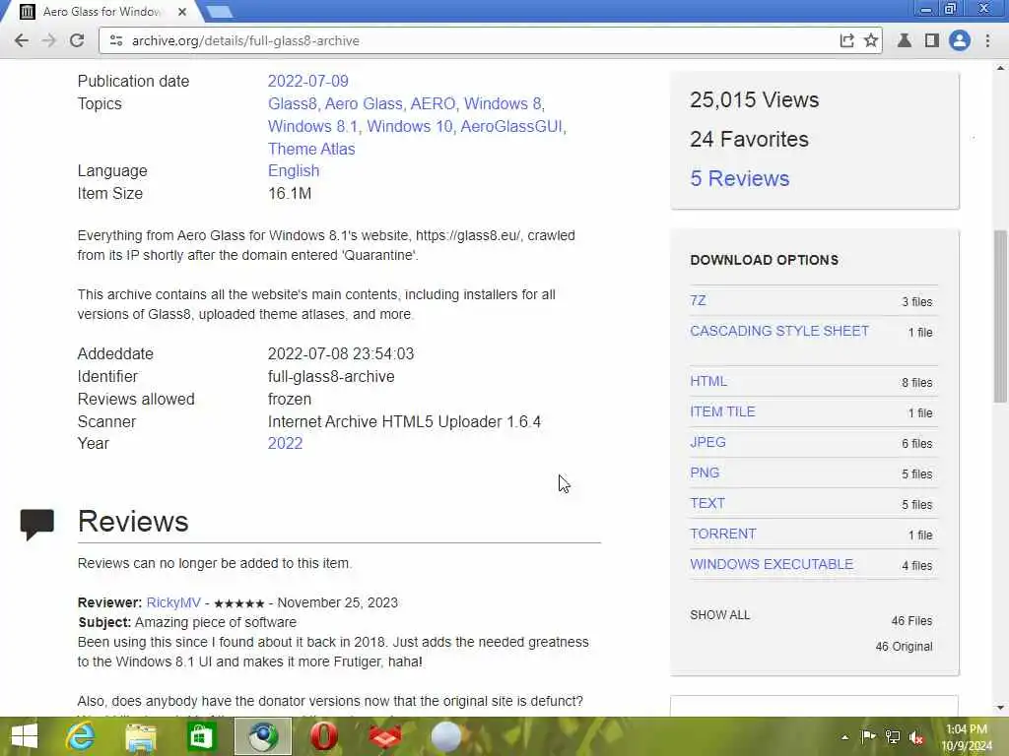
Task: Go back with the browser back arrow
Action: coord(22,40)
